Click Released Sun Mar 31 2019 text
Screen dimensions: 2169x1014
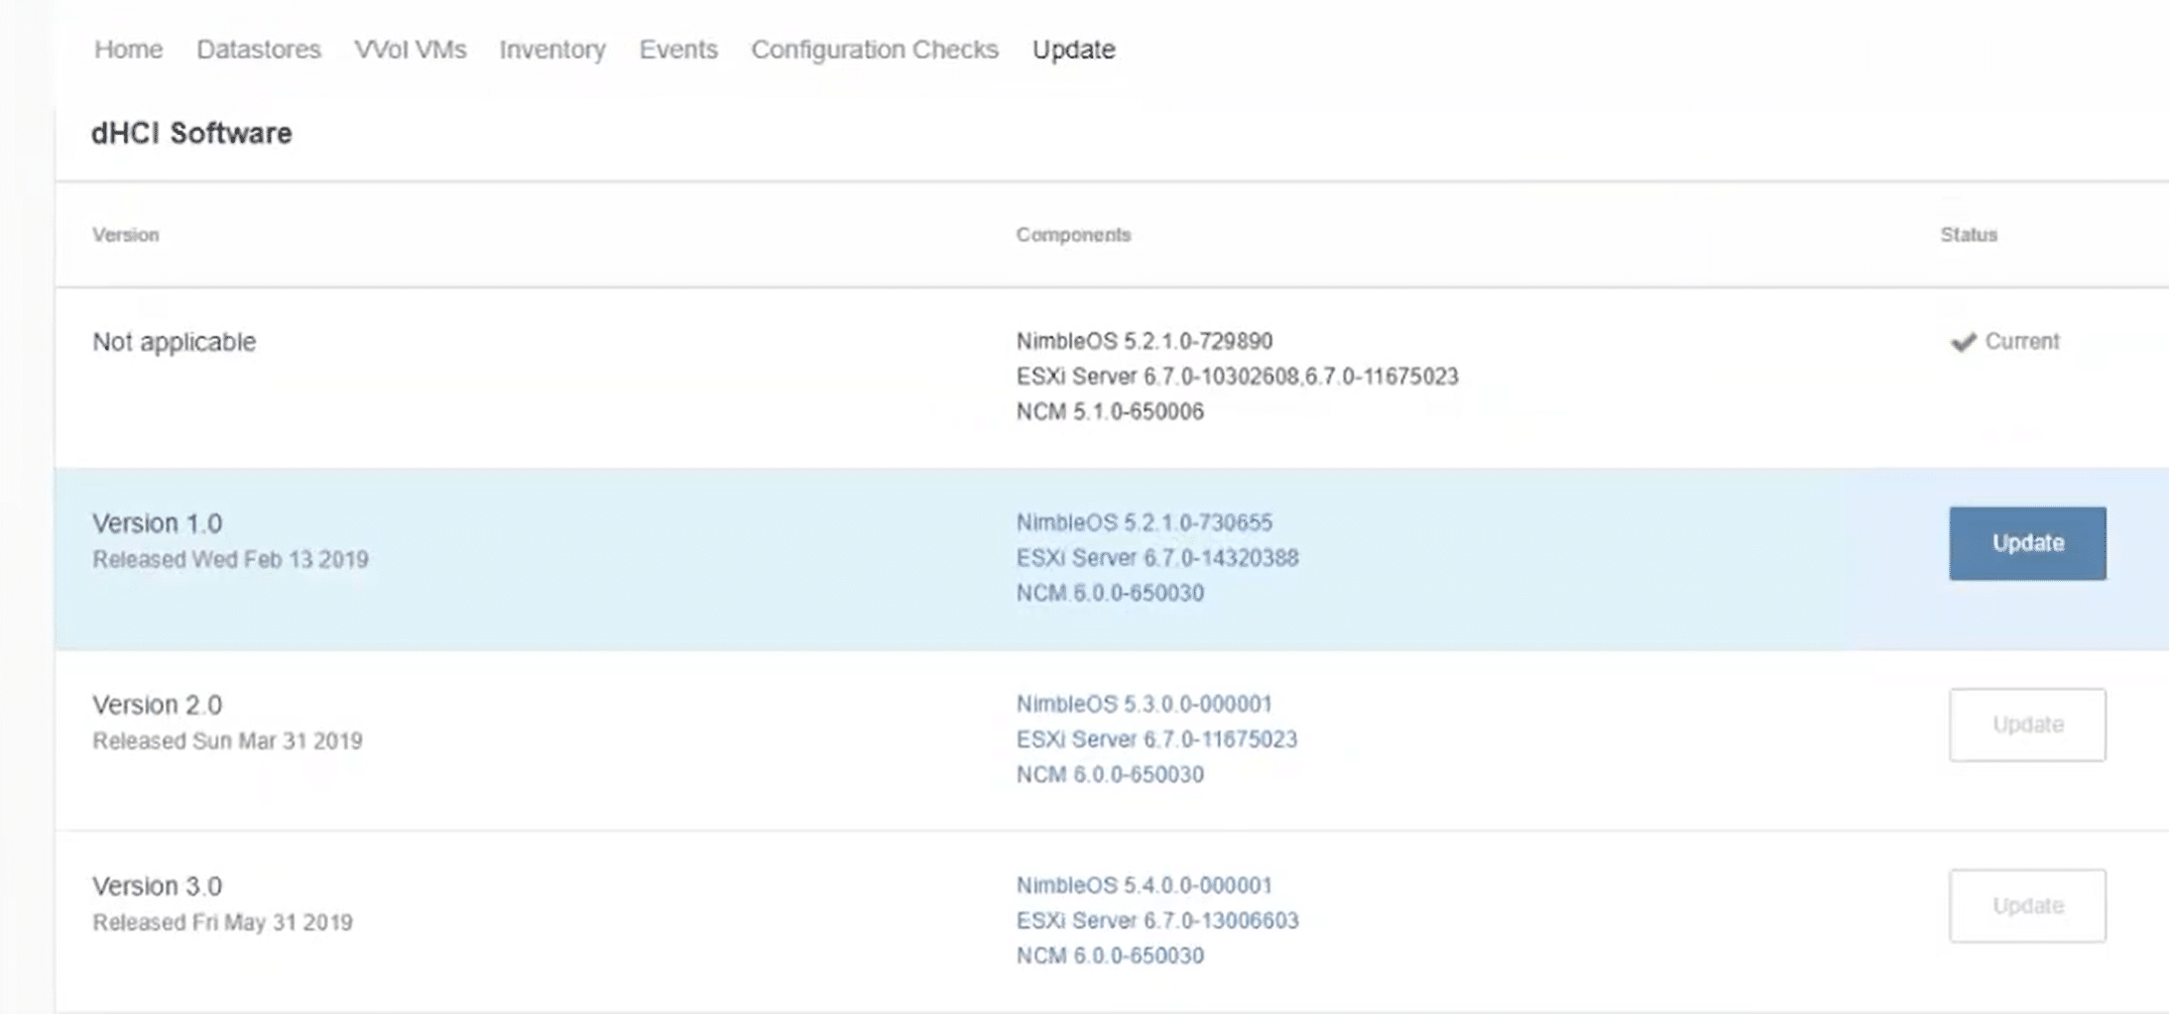coord(227,740)
